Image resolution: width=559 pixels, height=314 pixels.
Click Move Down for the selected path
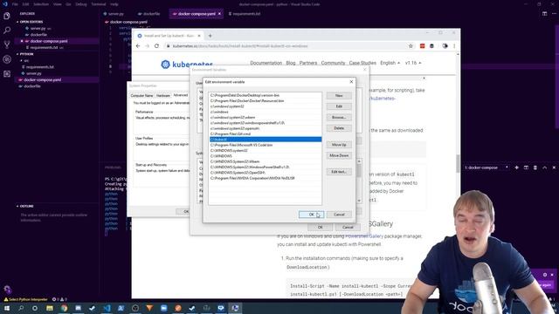coord(339,155)
